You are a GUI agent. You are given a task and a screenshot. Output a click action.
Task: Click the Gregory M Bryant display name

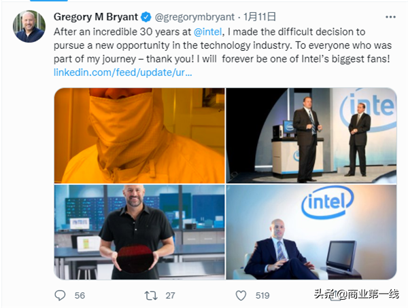point(96,17)
